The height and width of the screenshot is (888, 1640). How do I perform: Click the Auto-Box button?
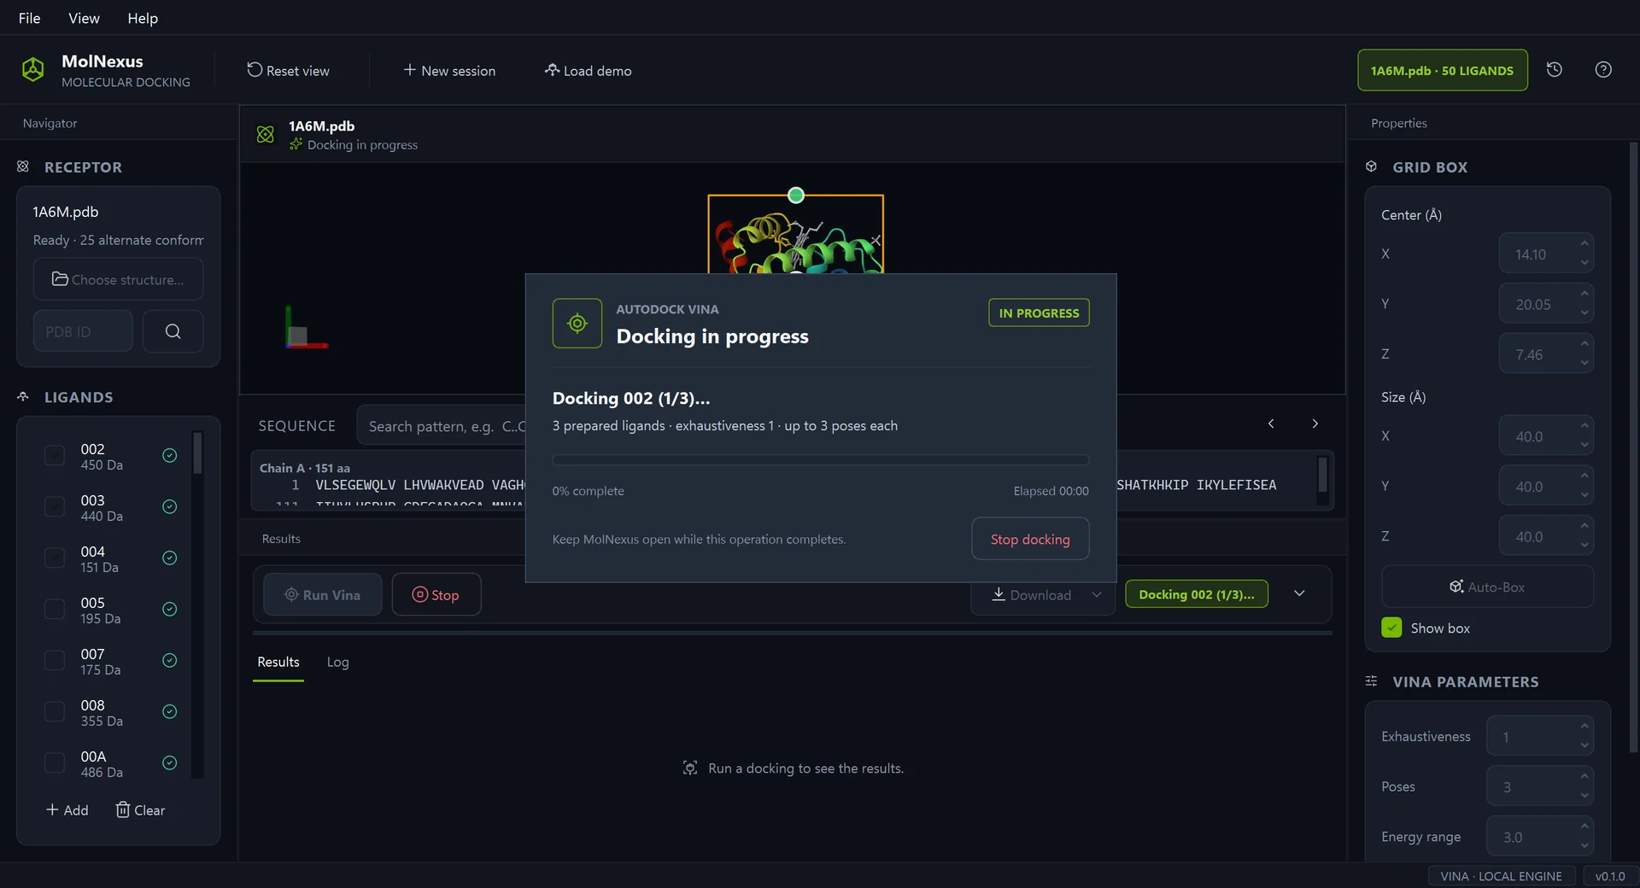(1487, 587)
